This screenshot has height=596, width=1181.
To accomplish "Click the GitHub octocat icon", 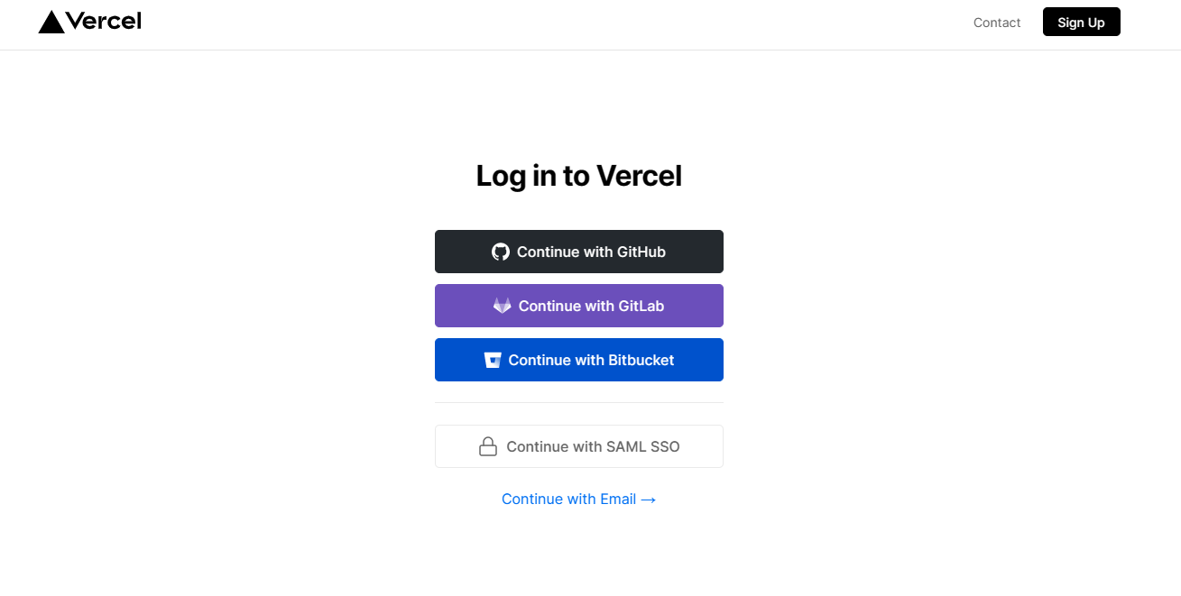I will (x=501, y=252).
